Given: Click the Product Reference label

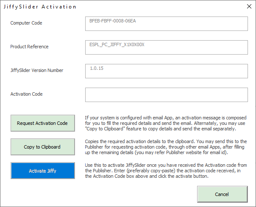Looking at the screenshot, I should pyautogui.click(x=29, y=47).
